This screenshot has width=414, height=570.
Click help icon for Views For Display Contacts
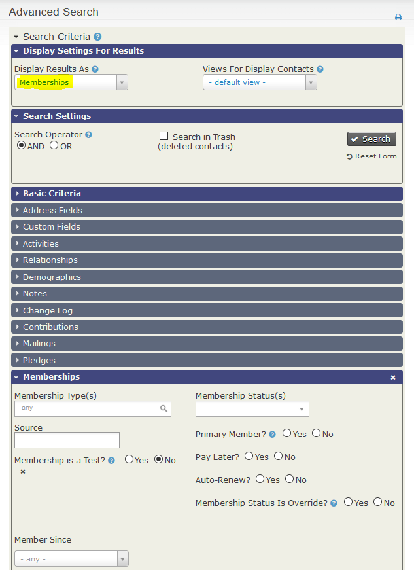[x=320, y=69]
